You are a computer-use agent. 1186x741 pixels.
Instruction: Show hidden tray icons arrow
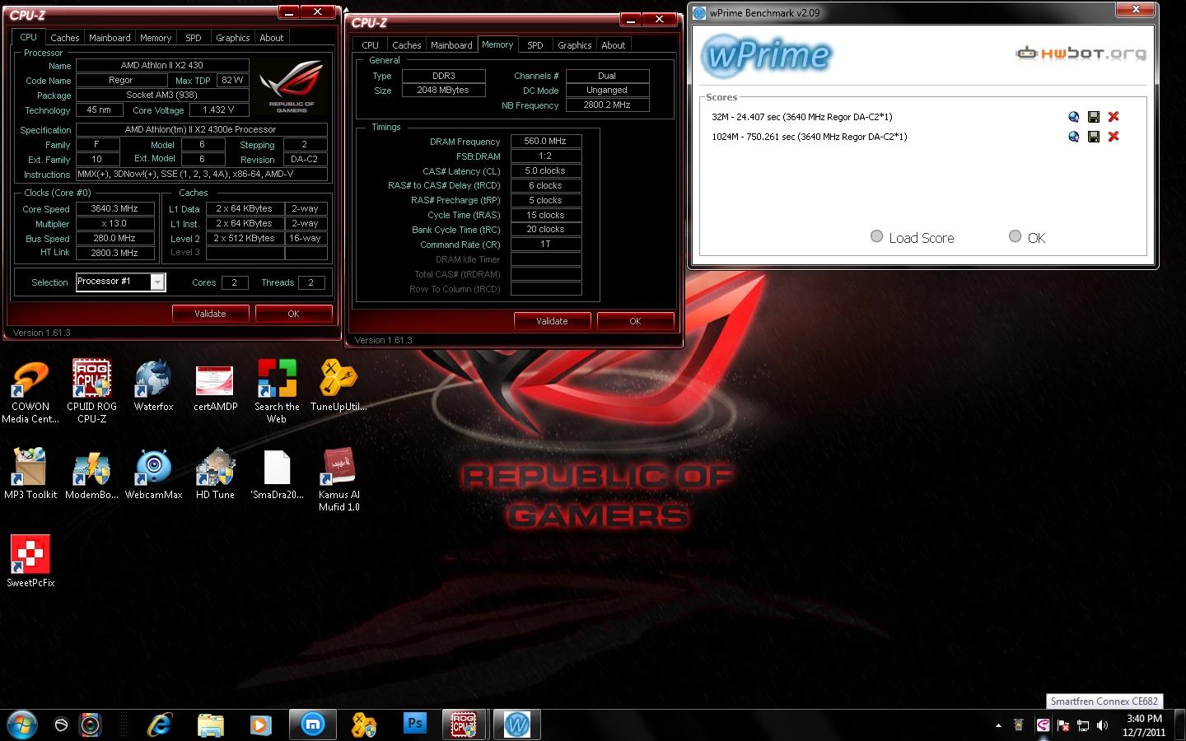tap(998, 725)
